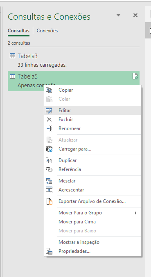Select Mostrar a inspeção

point(93,242)
